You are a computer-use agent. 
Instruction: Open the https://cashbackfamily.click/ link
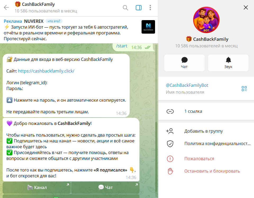[46, 71]
